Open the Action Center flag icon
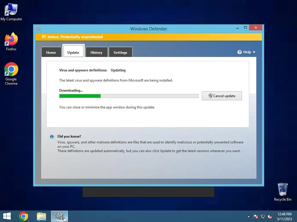The image size is (297, 222). (256, 217)
